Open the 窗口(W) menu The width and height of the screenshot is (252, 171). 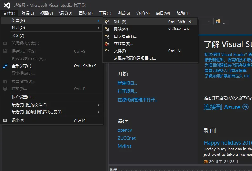(x=163, y=13)
